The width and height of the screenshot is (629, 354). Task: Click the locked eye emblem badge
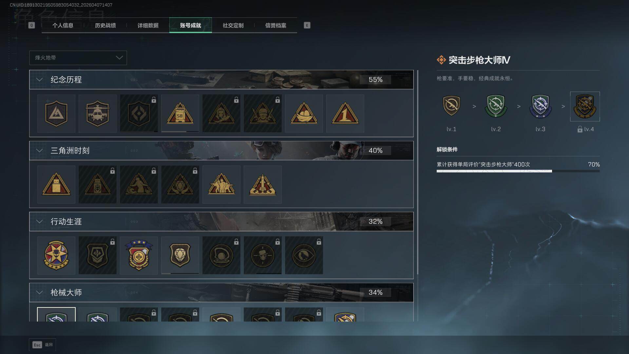(304, 255)
